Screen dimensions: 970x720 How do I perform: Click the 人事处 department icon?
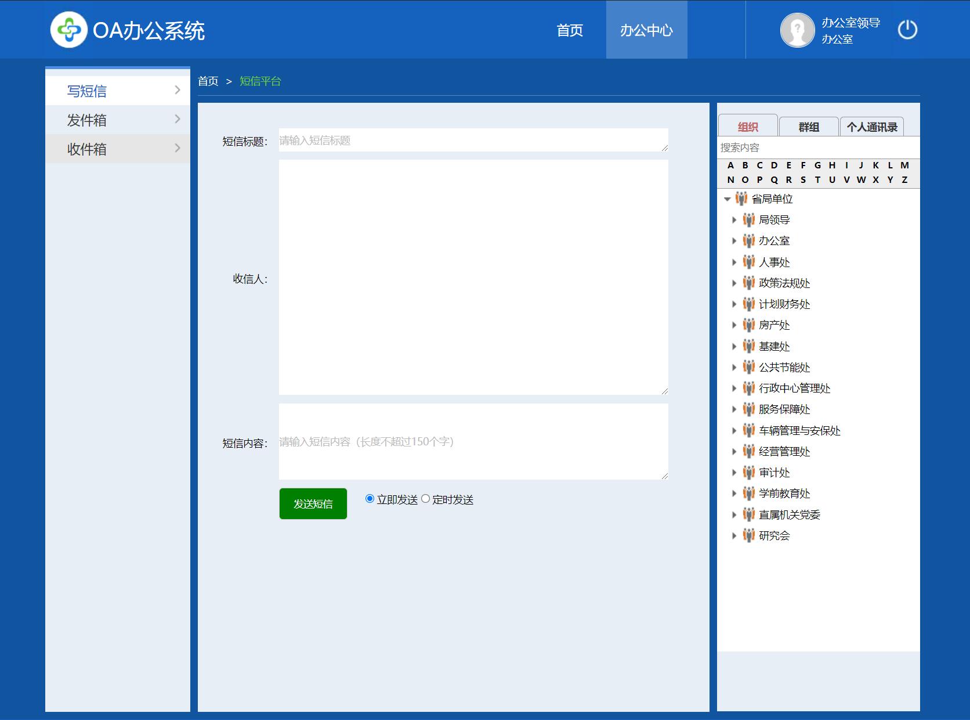tap(749, 262)
